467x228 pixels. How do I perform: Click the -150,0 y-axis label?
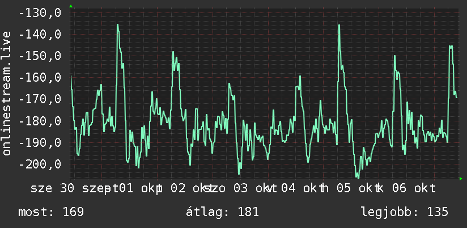click(x=40, y=56)
